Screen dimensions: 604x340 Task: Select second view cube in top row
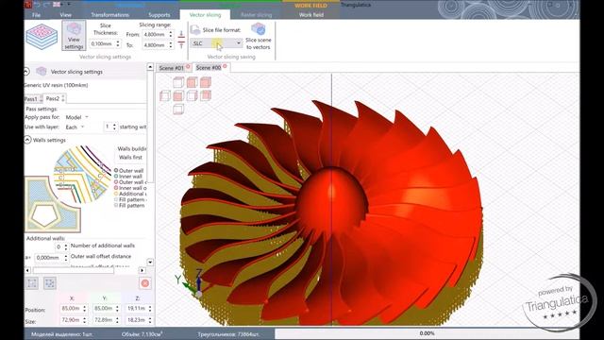click(192, 82)
